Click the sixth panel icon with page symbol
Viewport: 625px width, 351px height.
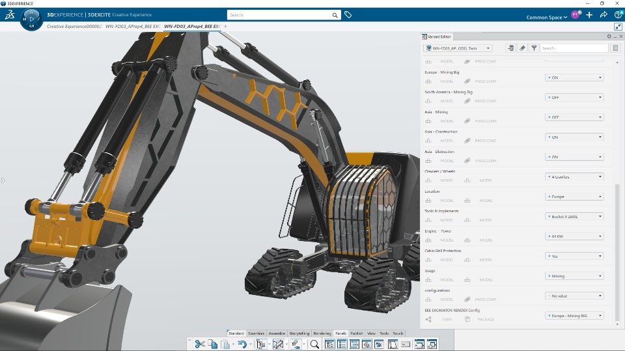point(393,344)
